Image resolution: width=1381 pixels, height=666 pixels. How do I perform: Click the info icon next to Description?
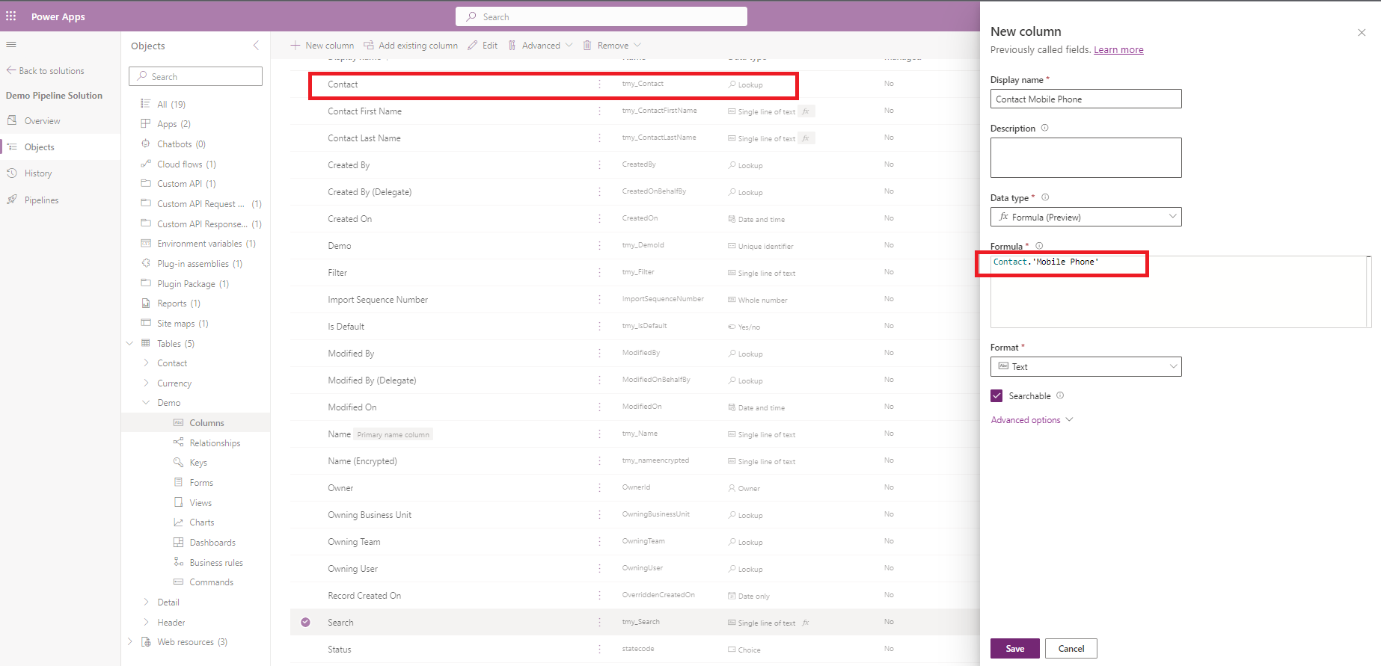click(x=1045, y=128)
